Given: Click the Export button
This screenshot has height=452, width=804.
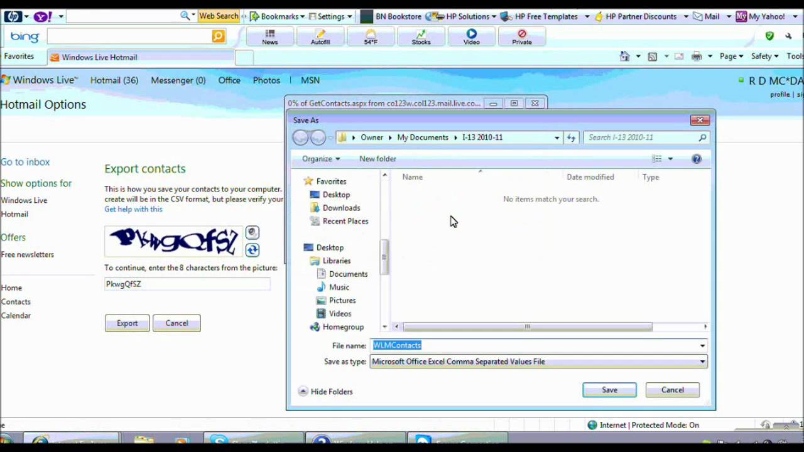Looking at the screenshot, I should (x=127, y=323).
